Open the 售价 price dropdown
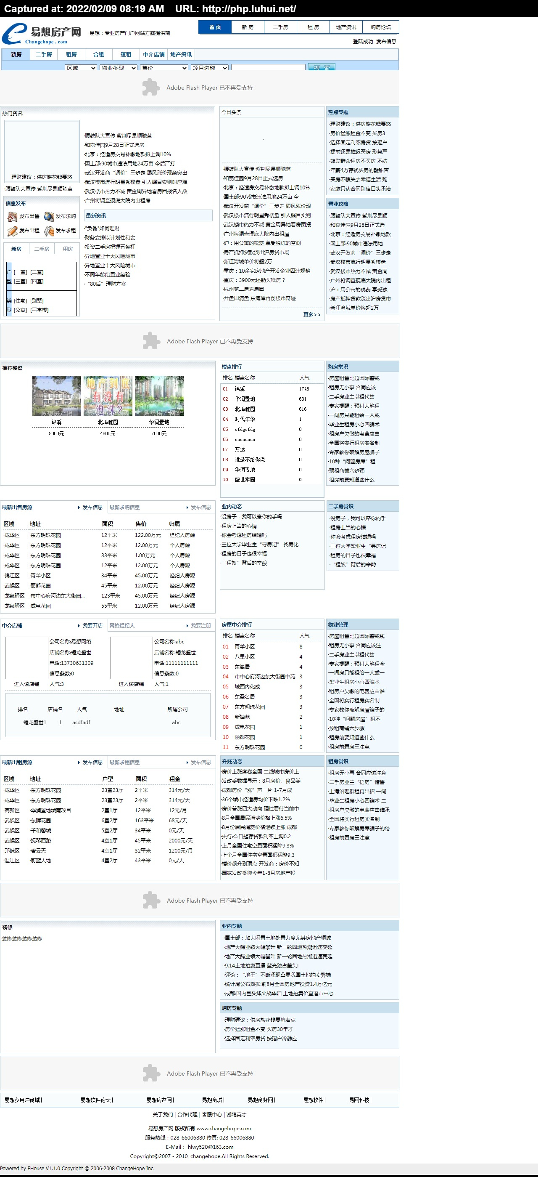Image resolution: width=538 pixels, height=1177 pixels. tap(164, 68)
